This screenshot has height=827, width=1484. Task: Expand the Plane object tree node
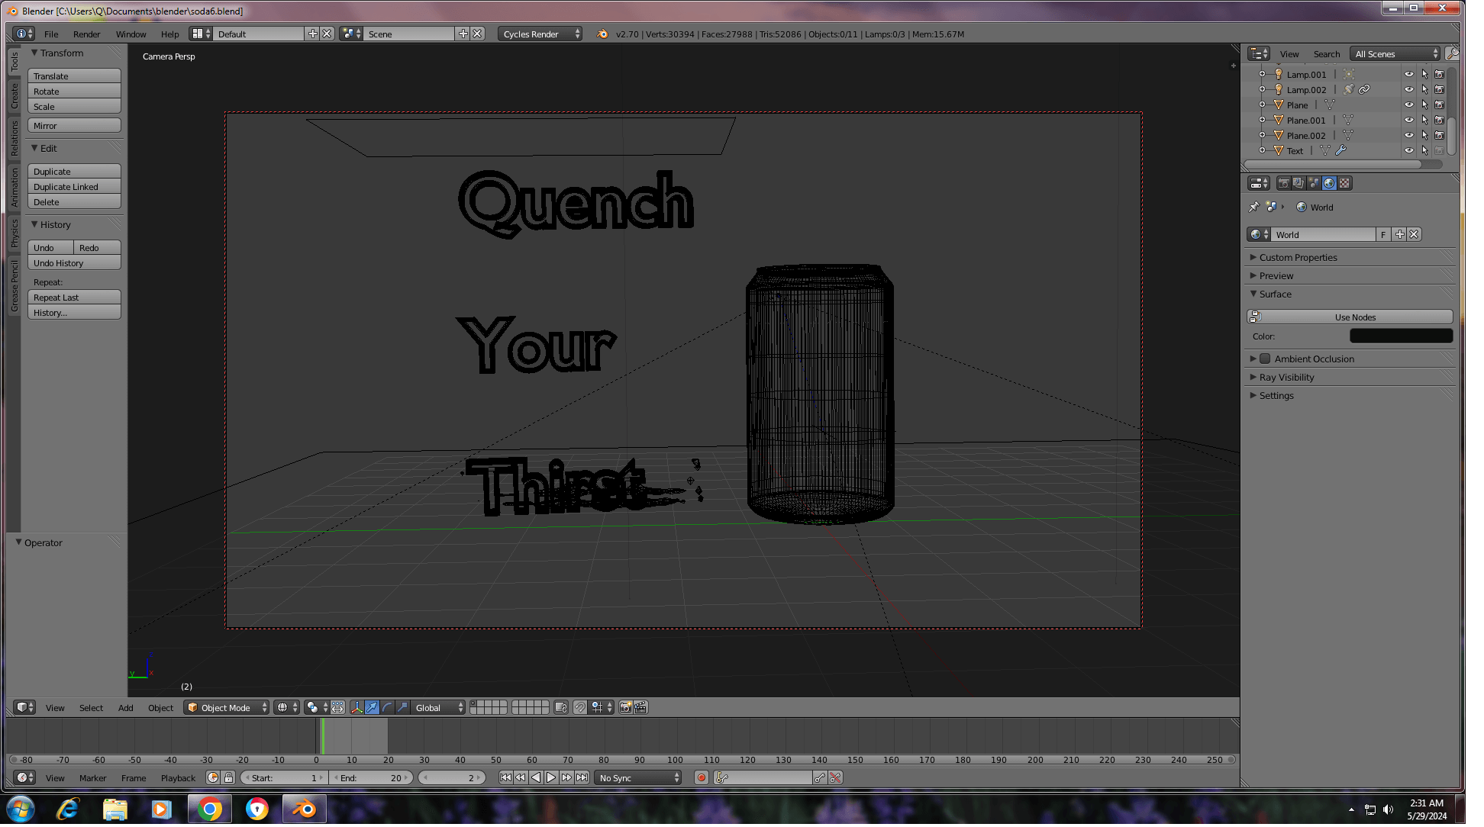pyautogui.click(x=1262, y=105)
